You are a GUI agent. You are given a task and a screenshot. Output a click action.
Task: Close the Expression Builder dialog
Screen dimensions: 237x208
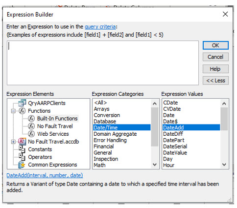[x=225, y=14]
